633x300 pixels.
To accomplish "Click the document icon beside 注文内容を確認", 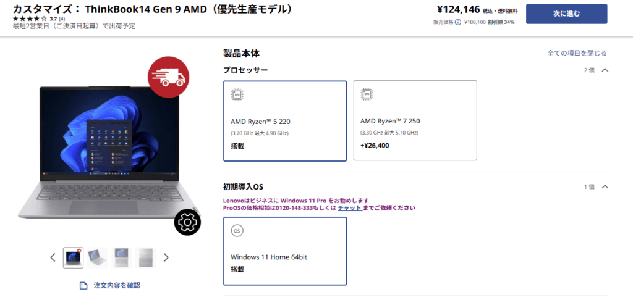I will (83, 285).
